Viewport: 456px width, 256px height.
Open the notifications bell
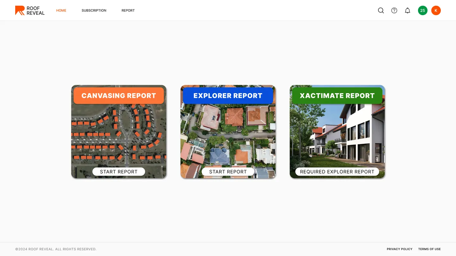click(408, 10)
